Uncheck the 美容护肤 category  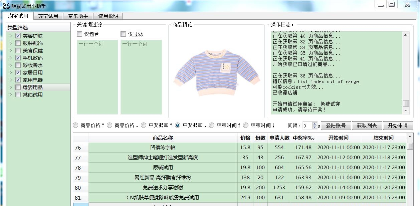click(18, 36)
